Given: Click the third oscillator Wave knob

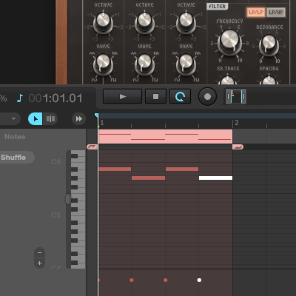Looking at the screenshot, I should point(186,64).
